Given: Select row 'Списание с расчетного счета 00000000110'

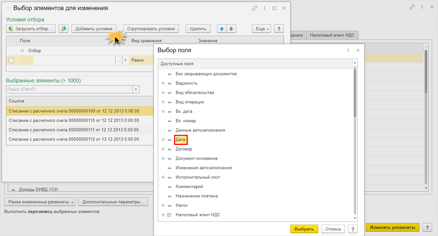Looking at the screenshot, I should click(80, 121).
